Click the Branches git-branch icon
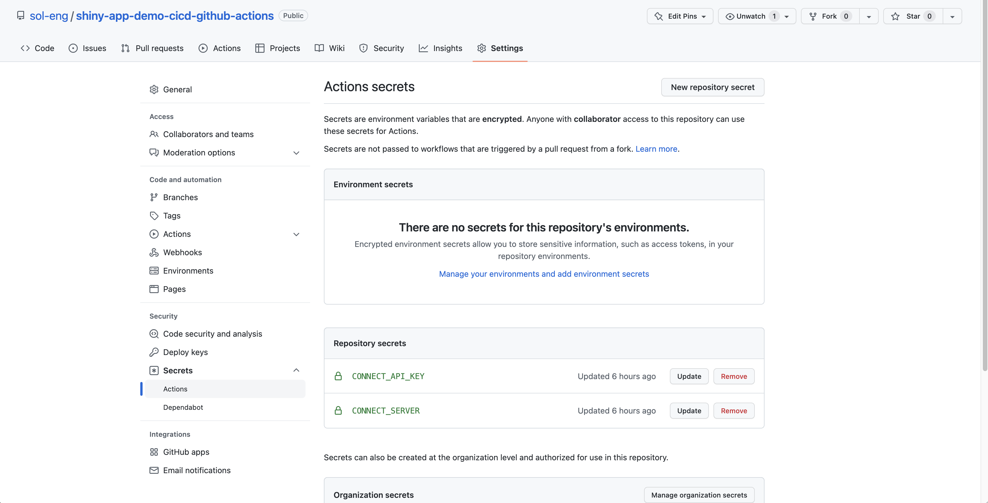988x503 pixels. (154, 197)
